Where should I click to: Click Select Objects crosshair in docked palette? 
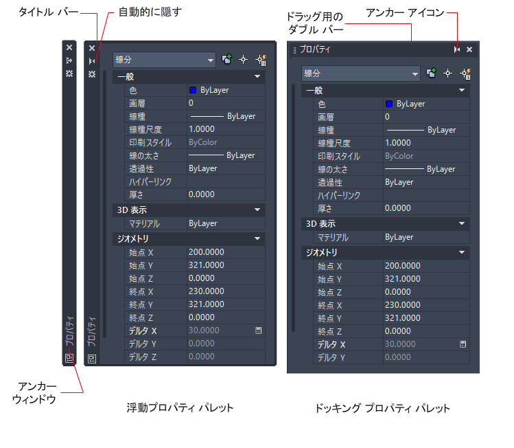coord(448,74)
